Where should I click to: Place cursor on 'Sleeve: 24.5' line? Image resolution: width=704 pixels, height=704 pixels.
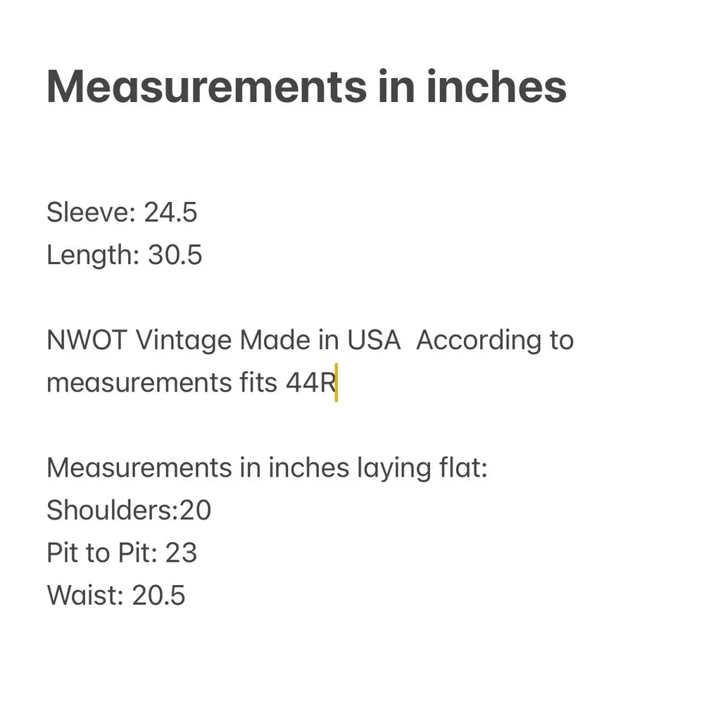tap(122, 212)
